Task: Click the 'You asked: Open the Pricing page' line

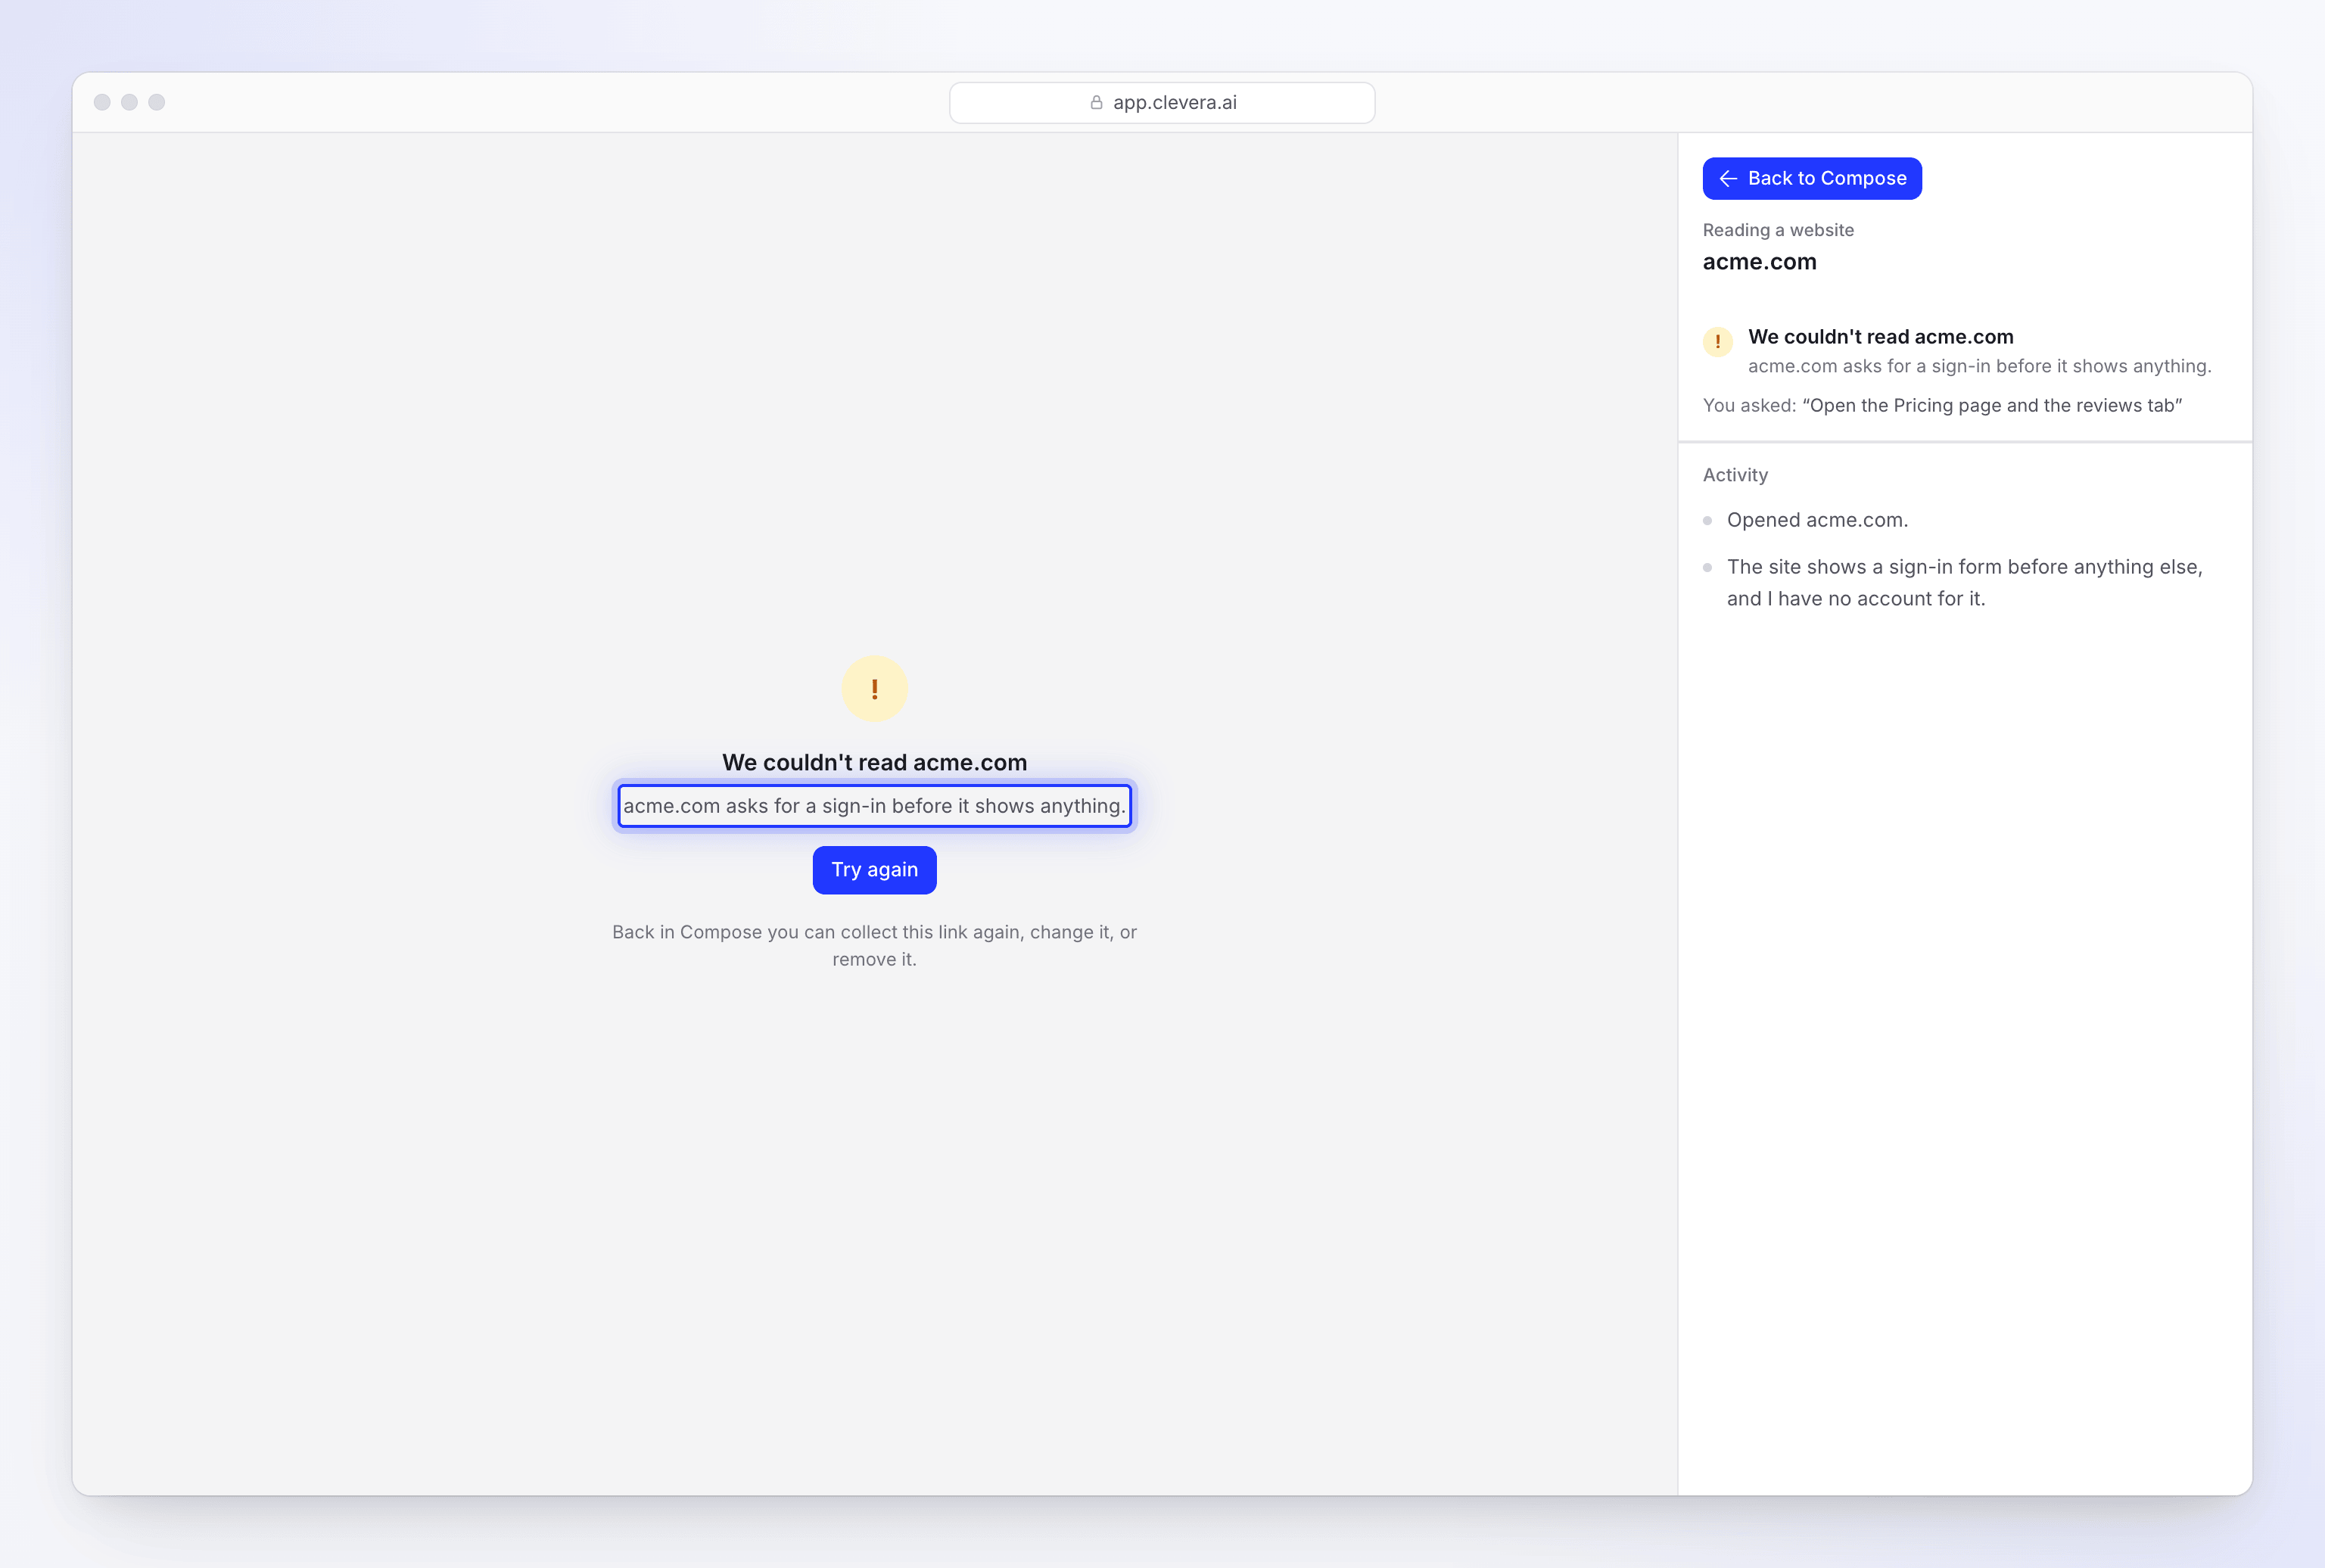Action: pos(1942,405)
